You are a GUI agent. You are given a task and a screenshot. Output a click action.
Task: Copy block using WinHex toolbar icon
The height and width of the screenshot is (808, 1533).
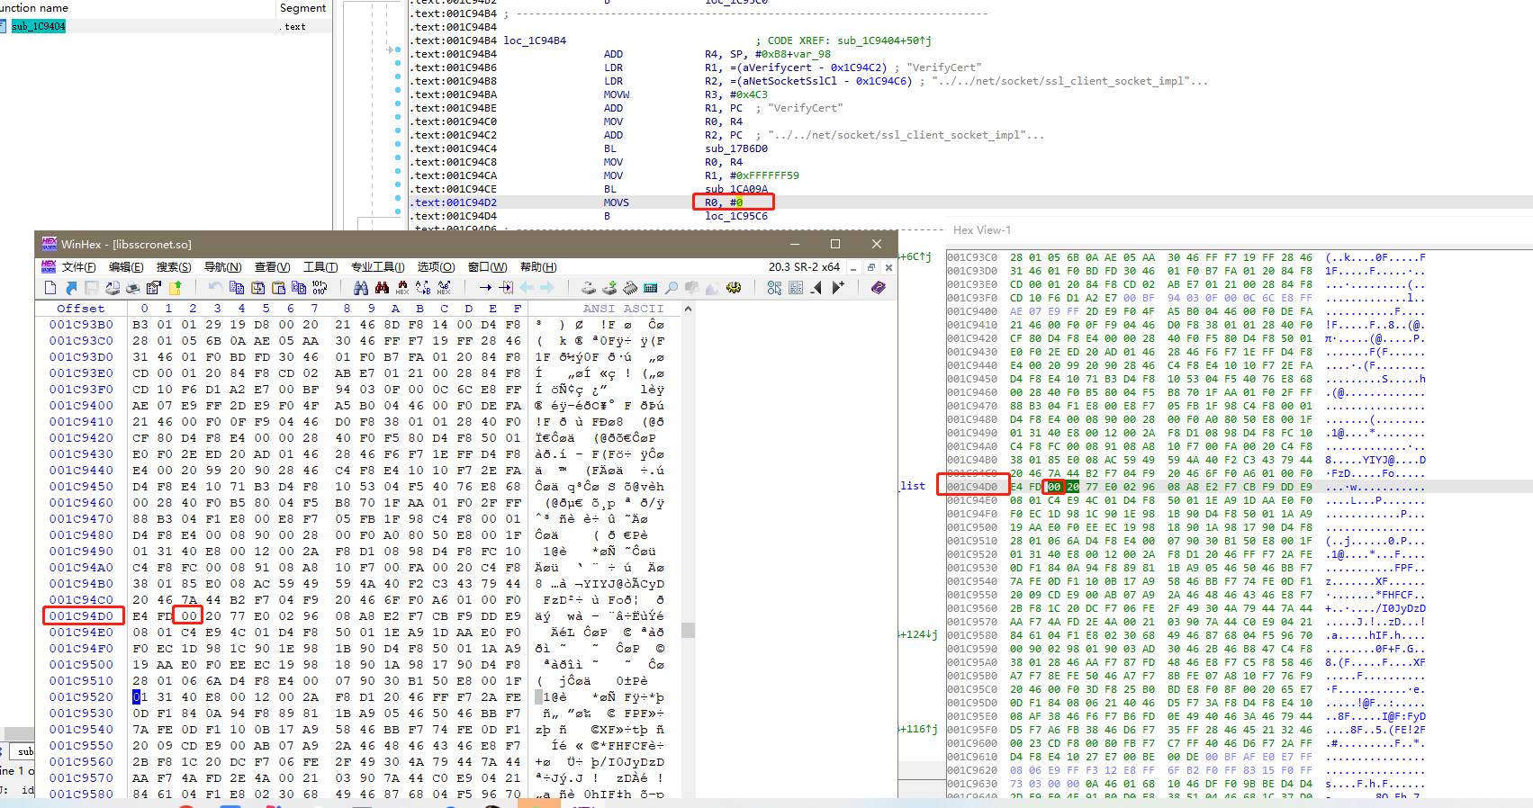pyautogui.click(x=237, y=288)
